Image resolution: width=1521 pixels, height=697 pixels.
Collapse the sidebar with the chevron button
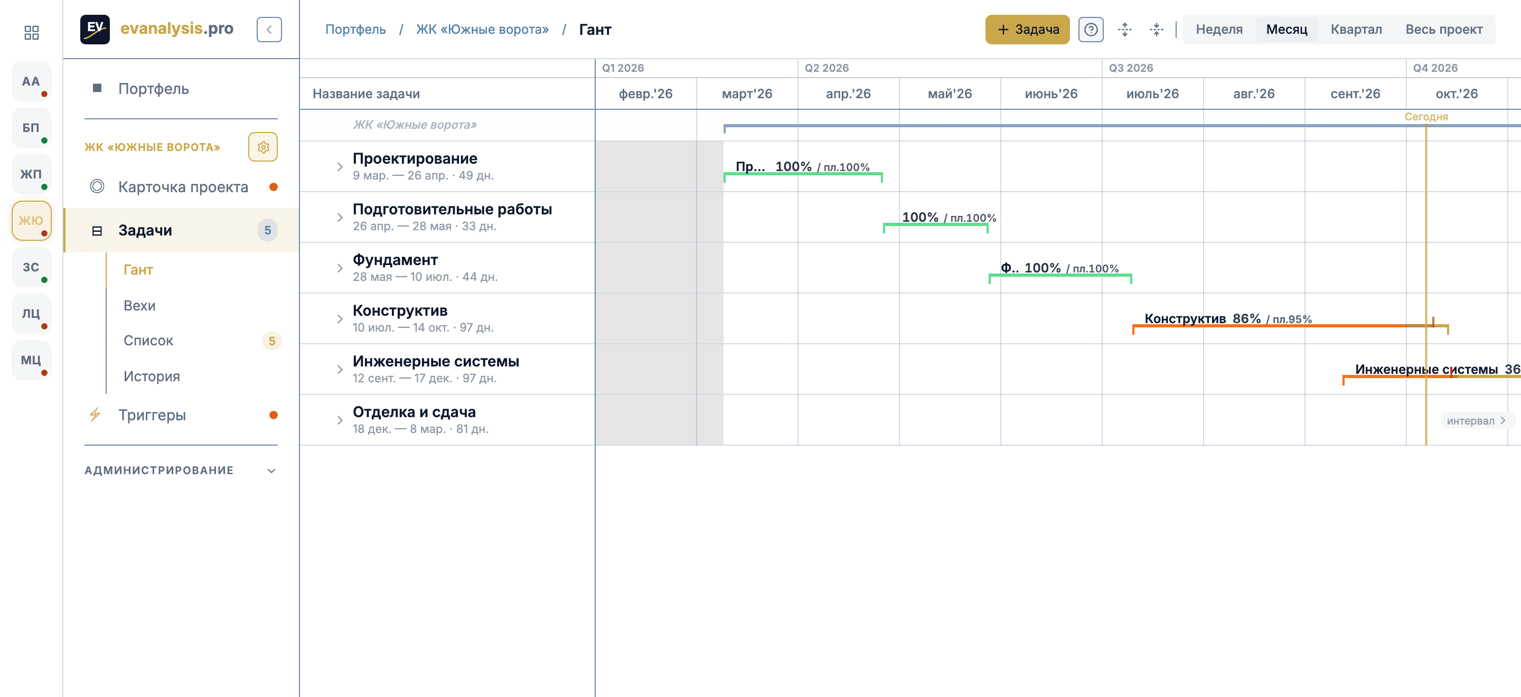269,30
